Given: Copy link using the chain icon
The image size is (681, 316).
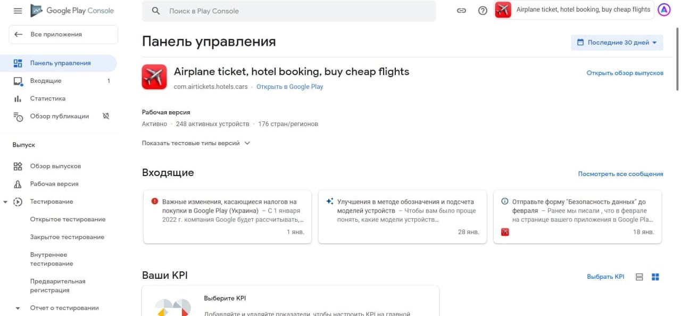Looking at the screenshot, I should (461, 11).
